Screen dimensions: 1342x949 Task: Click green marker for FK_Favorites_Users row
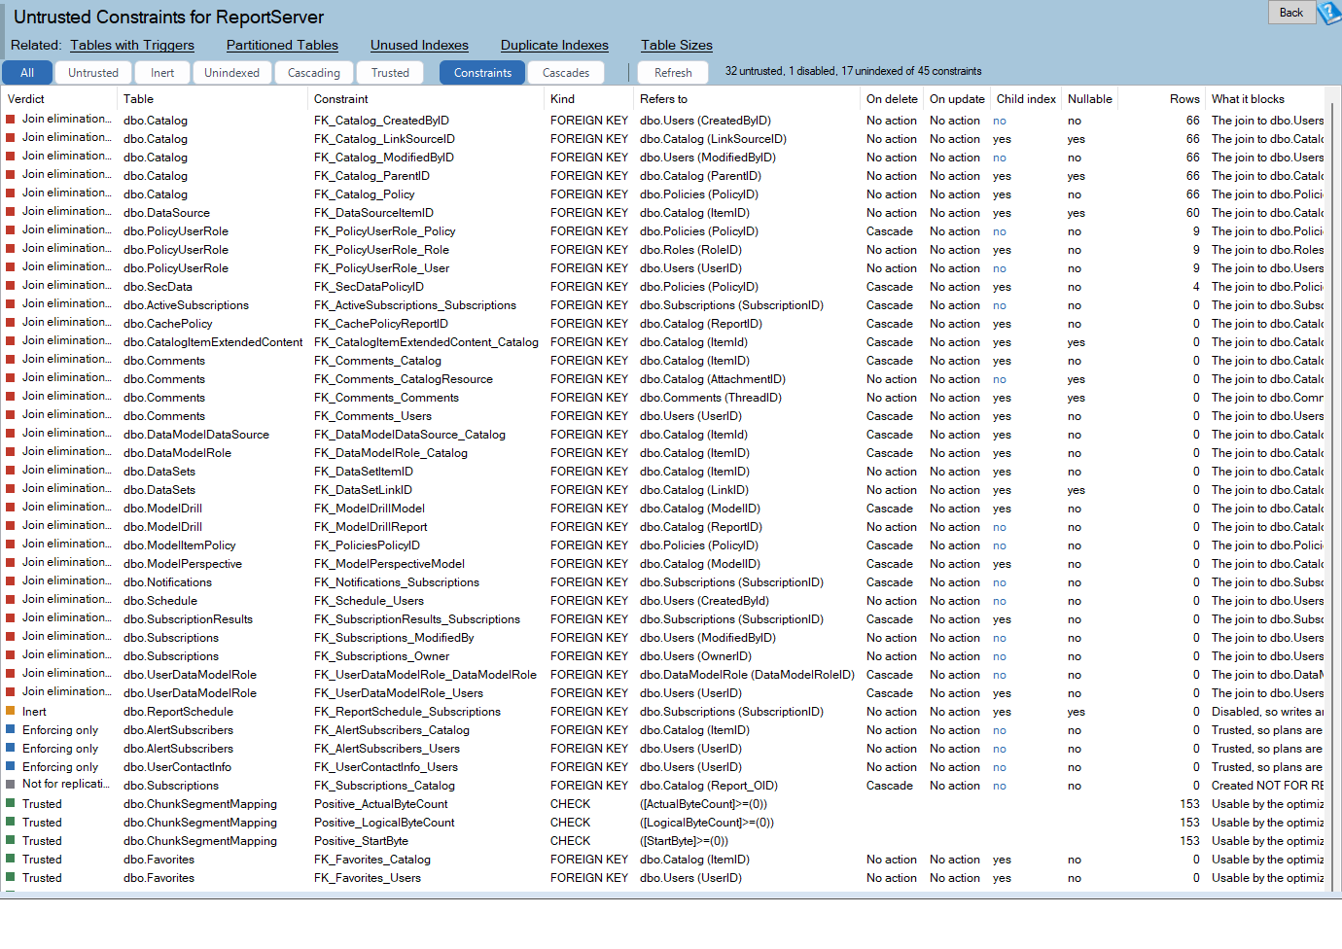11,878
